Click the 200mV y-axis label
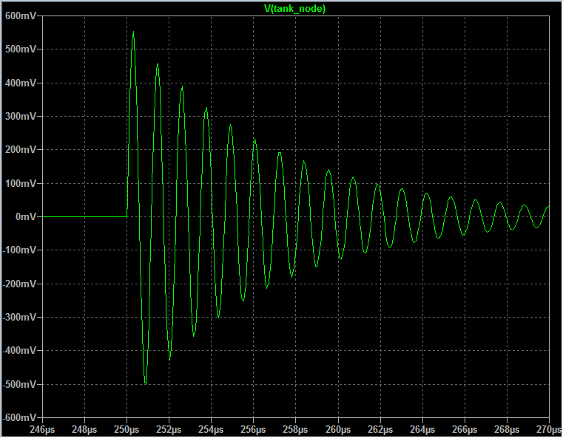This screenshot has width=563, height=438. 21,149
